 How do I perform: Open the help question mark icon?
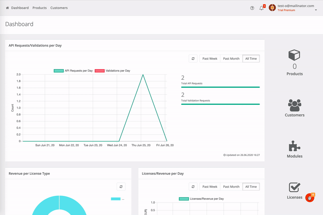tap(252, 8)
